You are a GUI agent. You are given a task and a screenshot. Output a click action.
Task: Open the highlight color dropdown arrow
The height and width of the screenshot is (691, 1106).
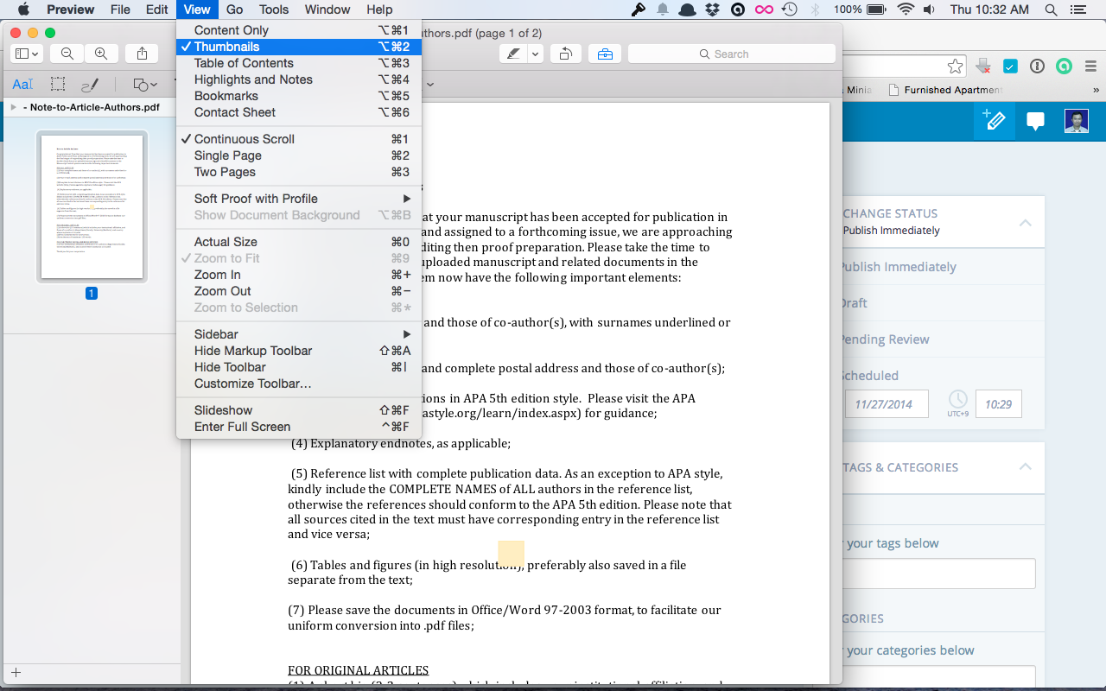pos(536,54)
